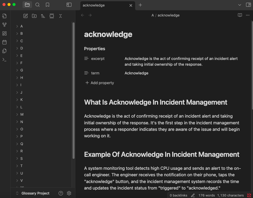This screenshot has height=198, width=253.
Task: Click the new note icon
Action: coord(26,16)
